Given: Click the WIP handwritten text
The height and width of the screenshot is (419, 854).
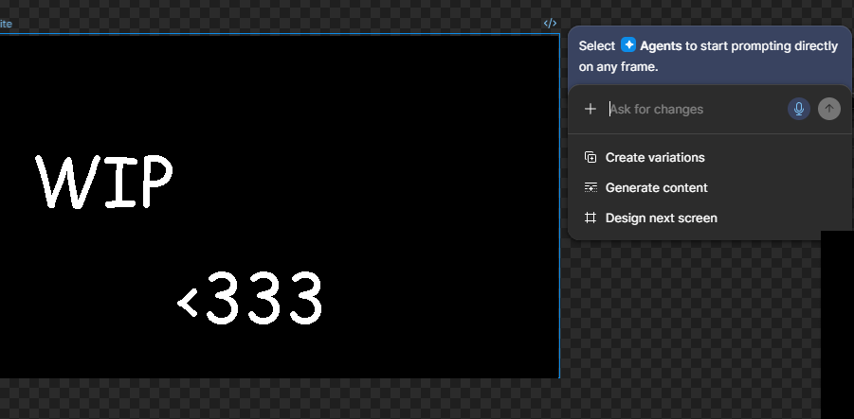Looking at the screenshot, I should pyautogui.click(x=104, y=182).
